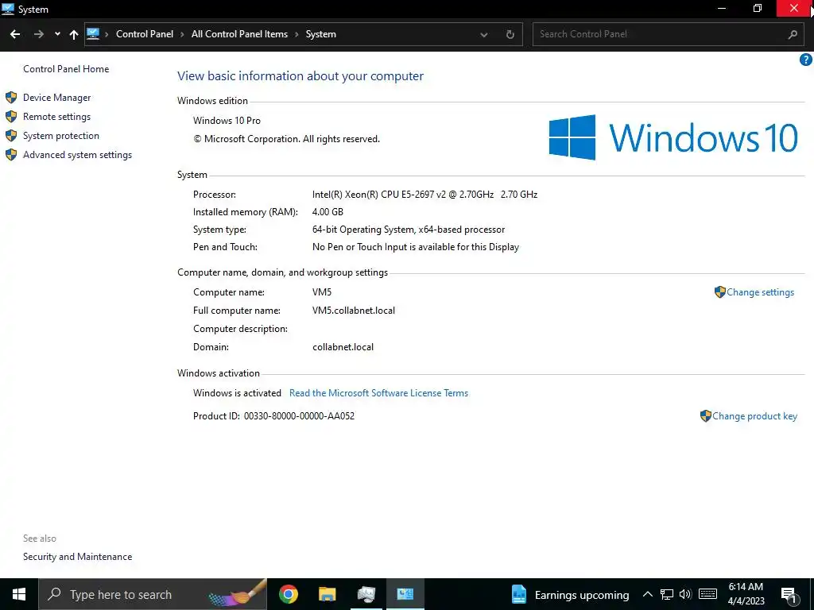Select the 4.00 GB installed memory value

point(328,211)
